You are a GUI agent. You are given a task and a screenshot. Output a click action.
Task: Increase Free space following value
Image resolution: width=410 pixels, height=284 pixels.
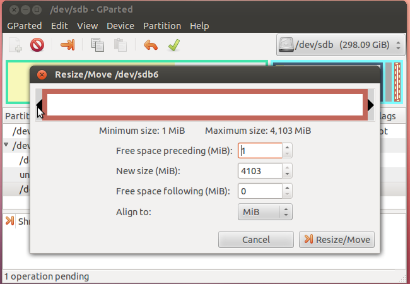288,188
